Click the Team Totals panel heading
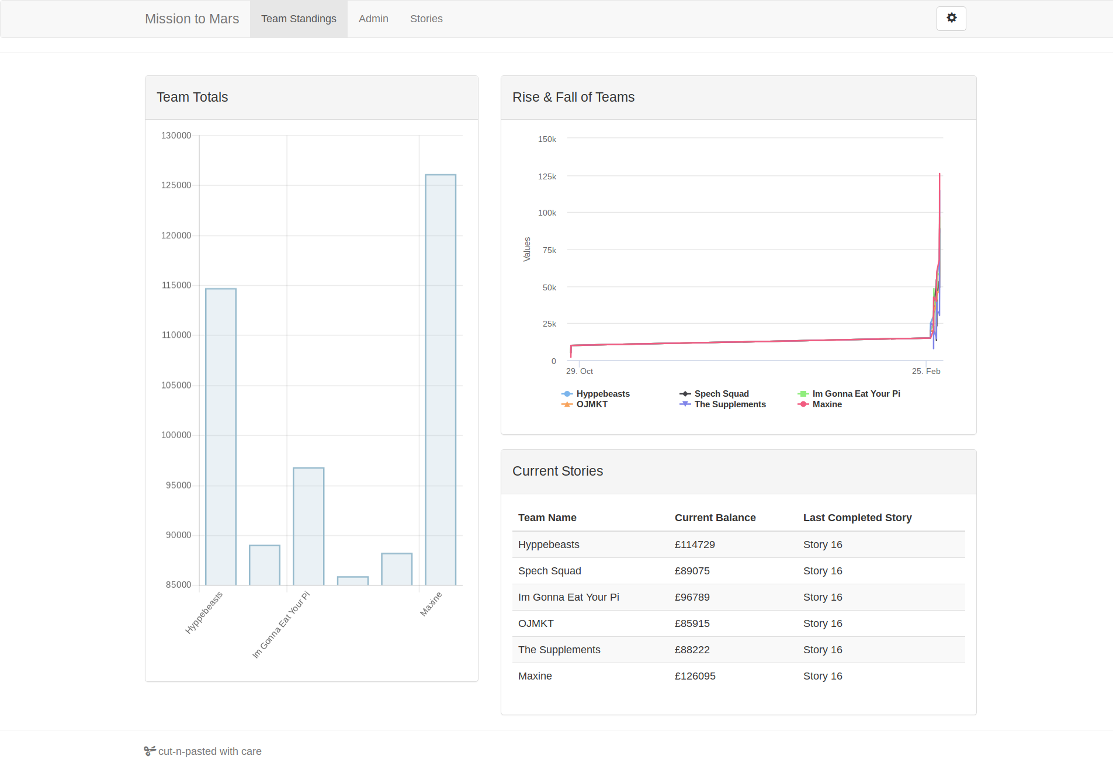Screen dimensions: 1113x766 (x=192, y=97)
